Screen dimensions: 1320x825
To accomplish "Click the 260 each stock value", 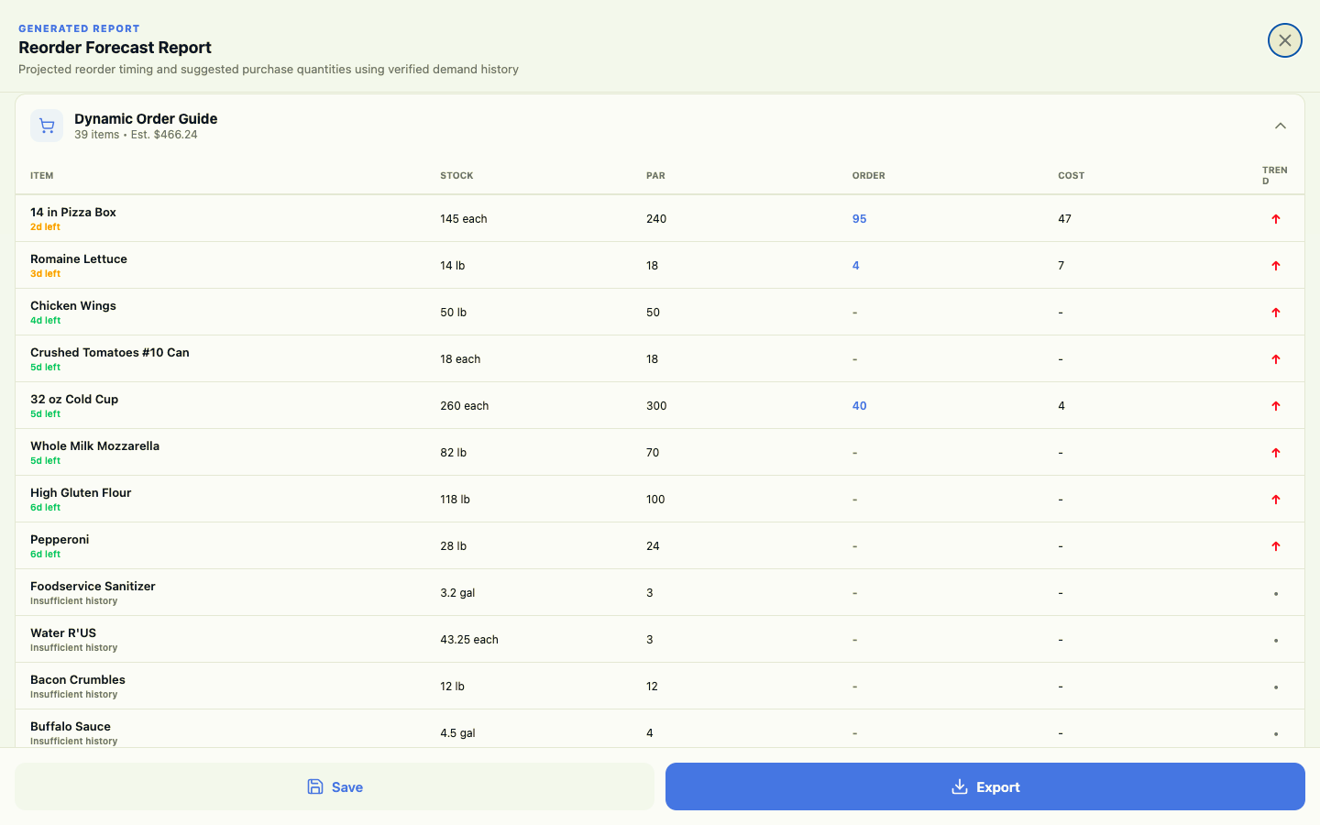I will [464, 406].
